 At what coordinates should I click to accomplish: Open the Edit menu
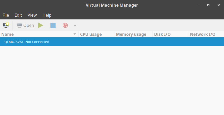tap(18, 15)
